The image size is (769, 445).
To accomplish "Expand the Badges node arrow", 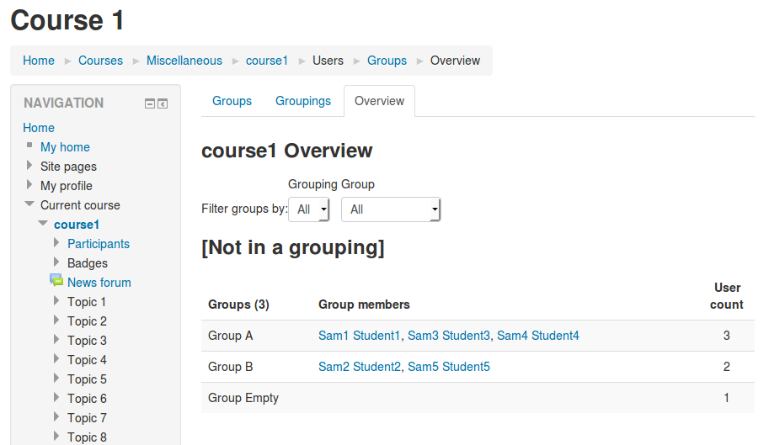I will pos(56,262).
